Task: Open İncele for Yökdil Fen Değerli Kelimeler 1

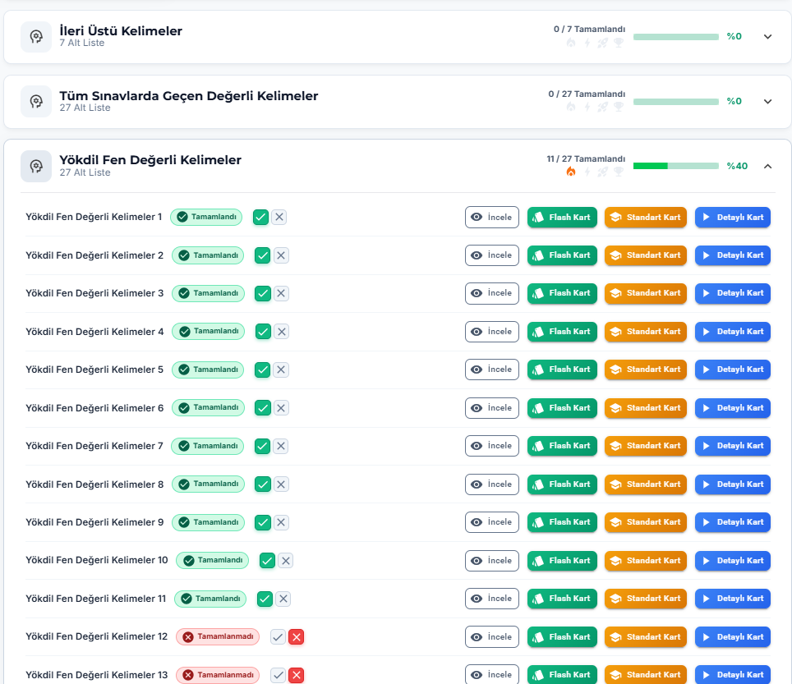Action: (x=492, y=217)
